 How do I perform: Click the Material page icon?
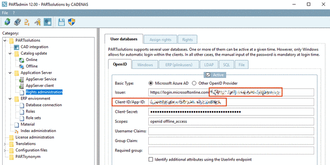click(x=17, y=125)
